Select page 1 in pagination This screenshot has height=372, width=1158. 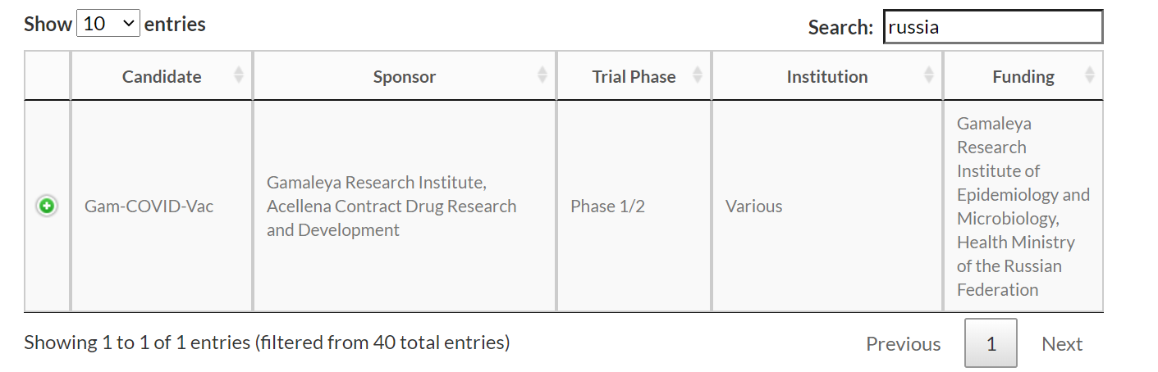991,343
